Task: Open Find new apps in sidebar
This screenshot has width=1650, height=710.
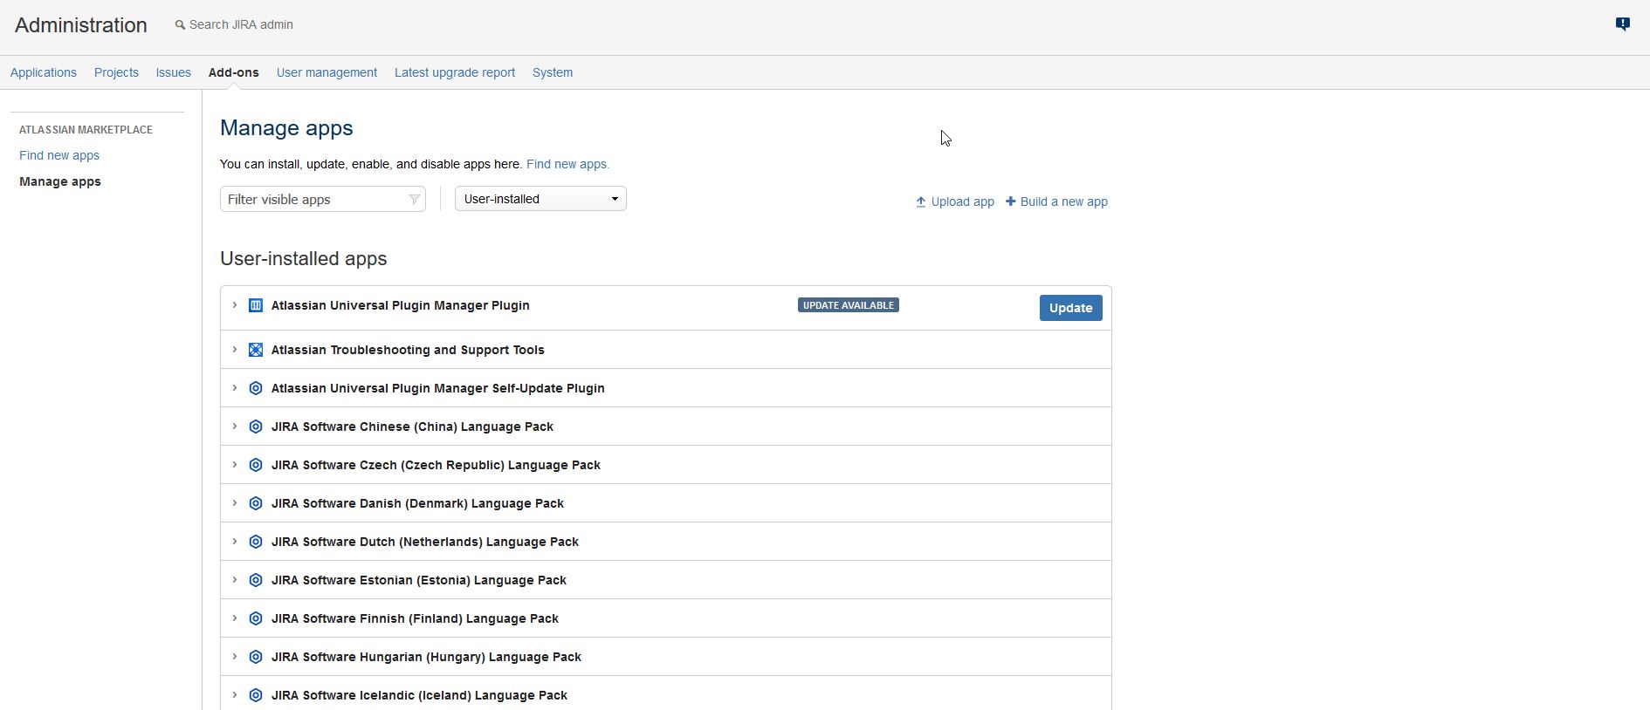Action: pyautogui.click(x=59, y=155)
